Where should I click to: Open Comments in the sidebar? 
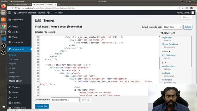click(18, 42)
